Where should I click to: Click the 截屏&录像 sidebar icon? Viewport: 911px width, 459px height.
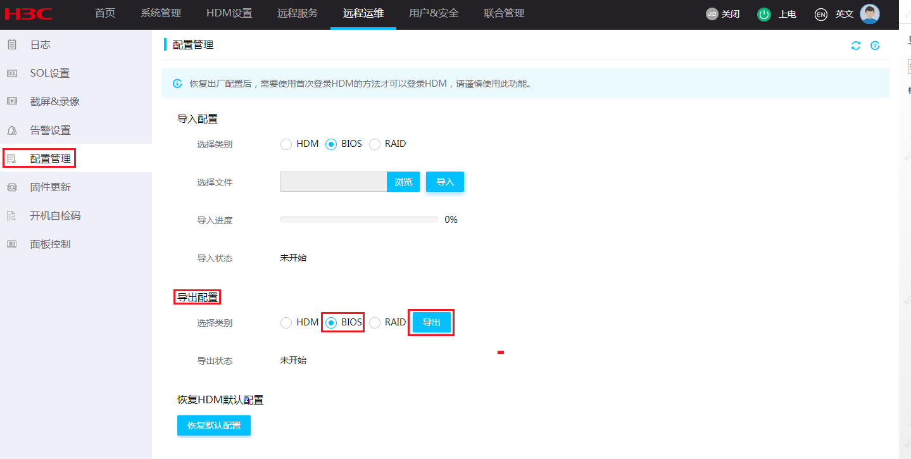click(12, 101)
